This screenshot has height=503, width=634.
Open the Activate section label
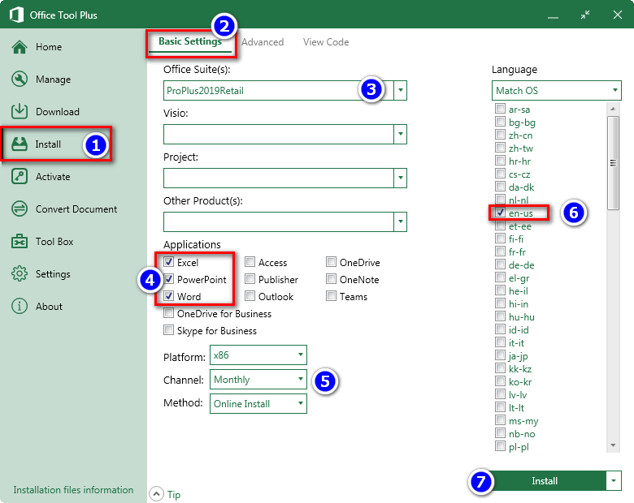(x=53, y=176)
